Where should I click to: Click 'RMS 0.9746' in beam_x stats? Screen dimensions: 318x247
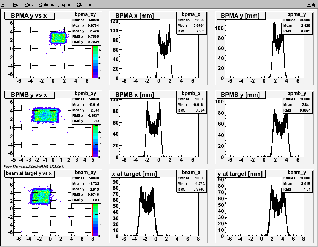191,189
